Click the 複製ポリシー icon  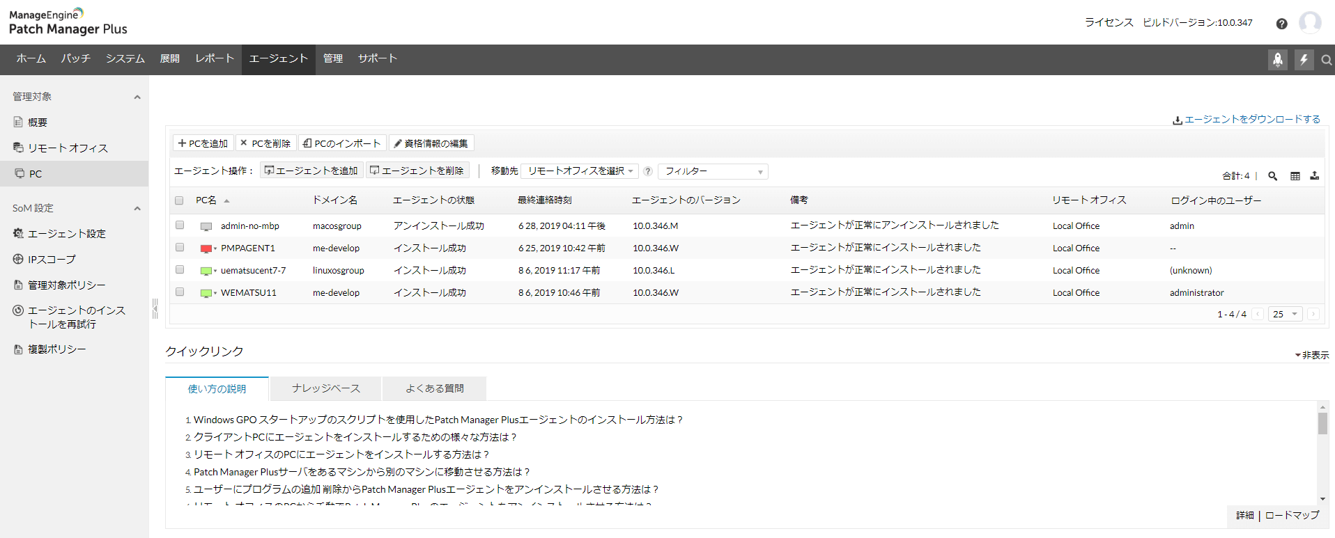(18, 349)
